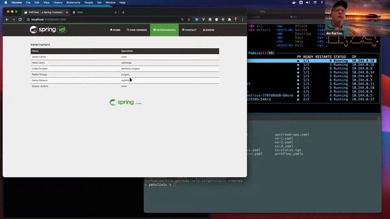Screen dimensions: 390x219
Task: Open Find Owners page
Action: point(136,30)
